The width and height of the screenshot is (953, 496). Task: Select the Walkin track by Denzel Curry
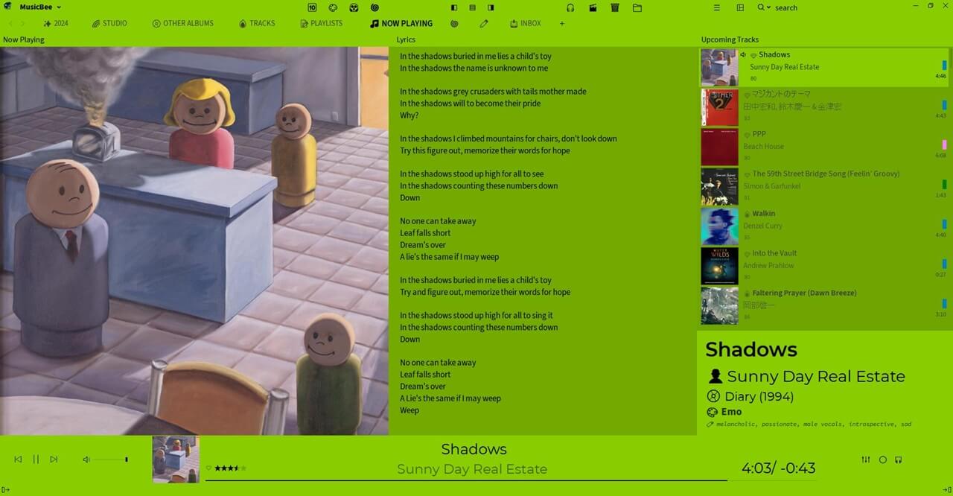(823, 226)
